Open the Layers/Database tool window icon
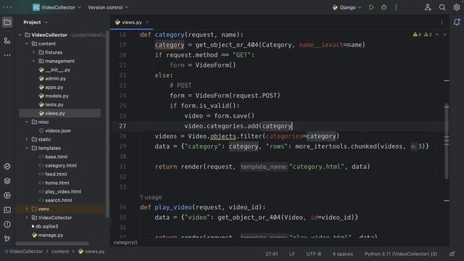This screenshot has height=261, width=464. pyautogui.click(x=7, y=181)
